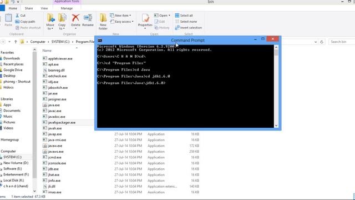Image resolution: width=355 pixels, height=200 pixels.
Task: Open Videos library
Action: point(8,128)
